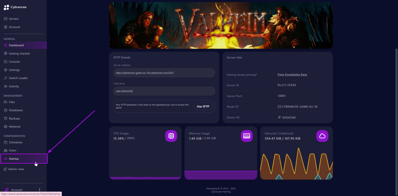Click the server icon beside CYBRANCEE-GAME-EU-36

pos(279,107)
